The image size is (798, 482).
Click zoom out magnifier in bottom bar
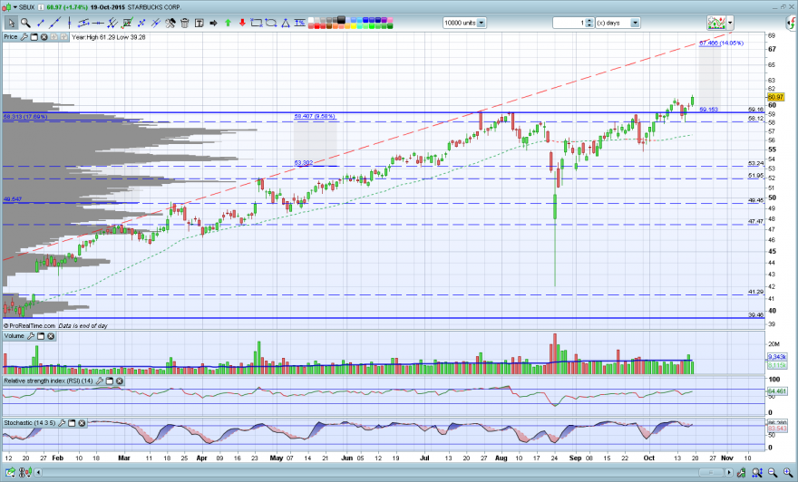[x=773, y=472]
